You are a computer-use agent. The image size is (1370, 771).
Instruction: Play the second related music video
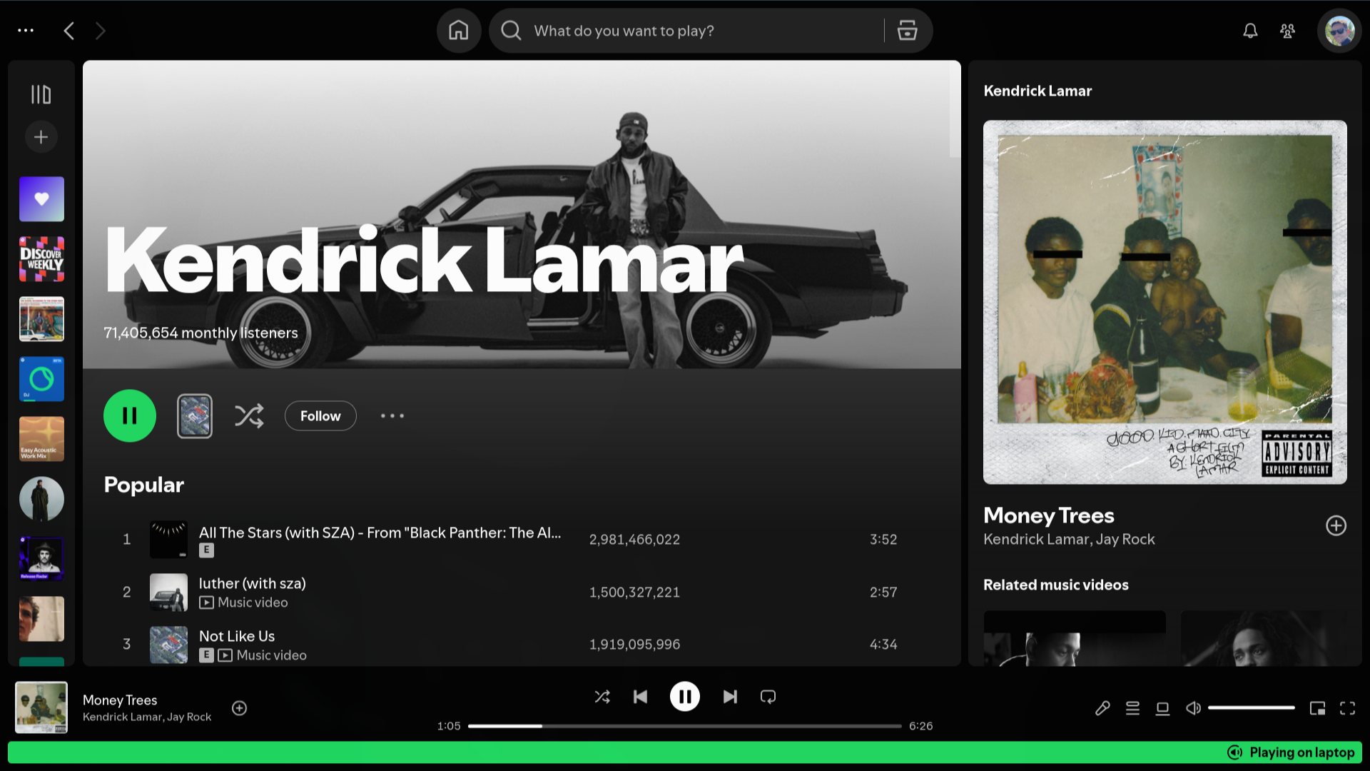(x=1264, y=638)
